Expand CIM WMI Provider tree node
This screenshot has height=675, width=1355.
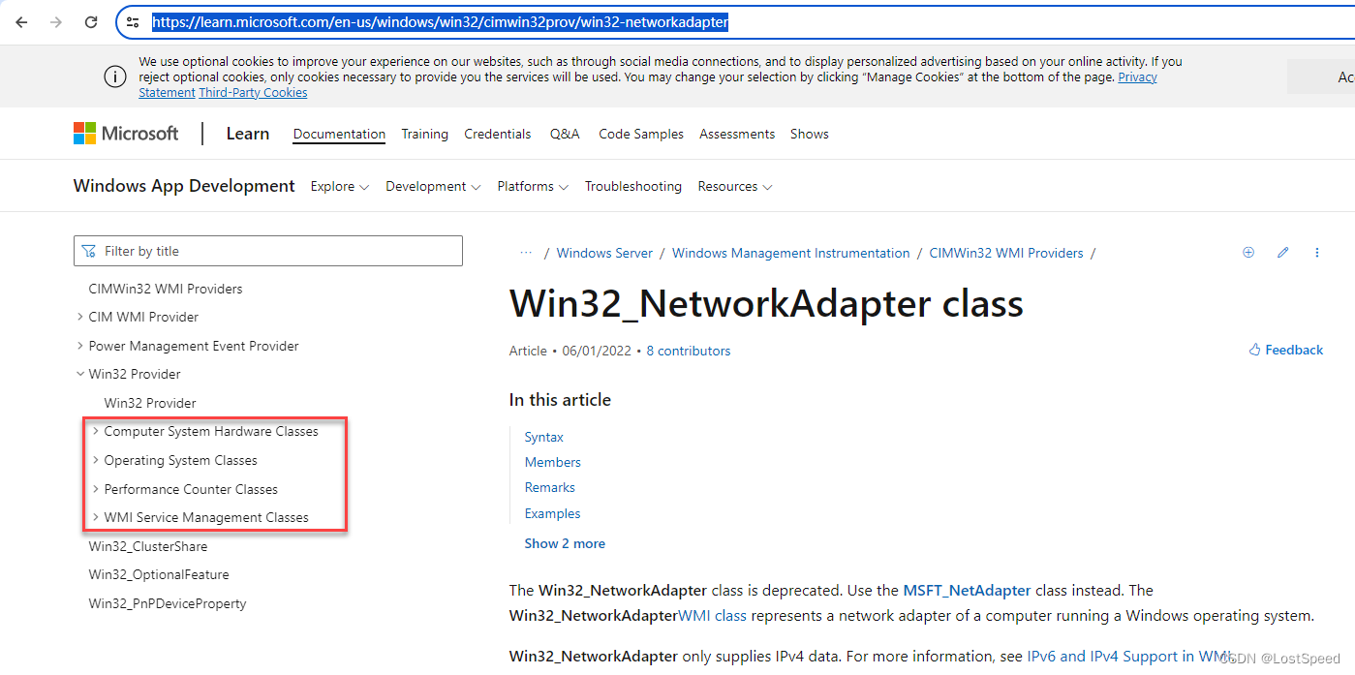click(x=79, y=317)
